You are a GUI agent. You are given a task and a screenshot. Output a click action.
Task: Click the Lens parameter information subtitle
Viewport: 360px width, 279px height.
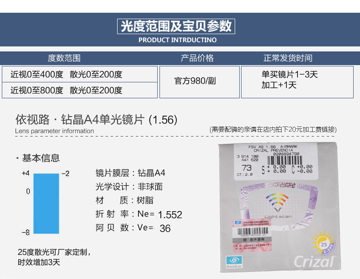click(54, 131)
